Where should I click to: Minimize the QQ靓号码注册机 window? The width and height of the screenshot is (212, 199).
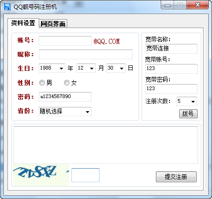coord(168,5)
